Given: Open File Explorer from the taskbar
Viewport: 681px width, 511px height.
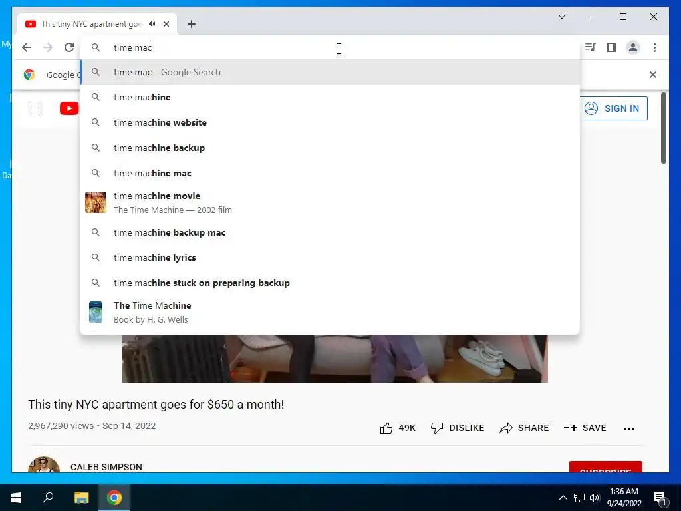Looking at the screenshot, I should tap(81, 498).
